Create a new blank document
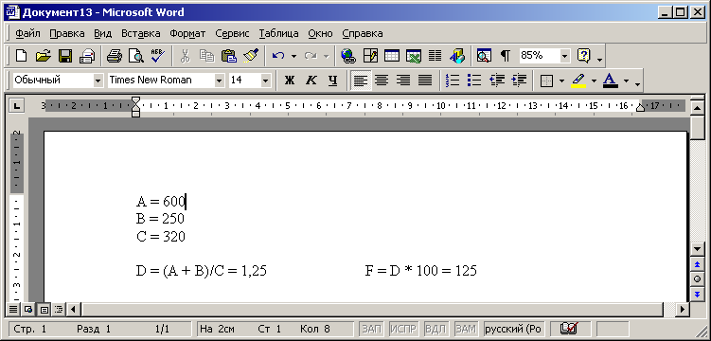 [x=21, y=56]
